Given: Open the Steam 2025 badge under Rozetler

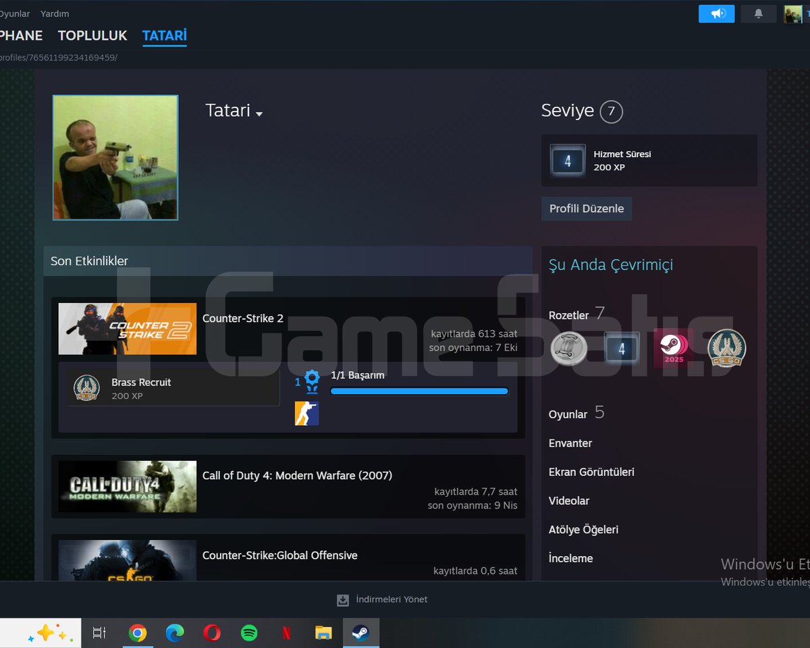Looking at the screenshot, I should pos(674,348).
